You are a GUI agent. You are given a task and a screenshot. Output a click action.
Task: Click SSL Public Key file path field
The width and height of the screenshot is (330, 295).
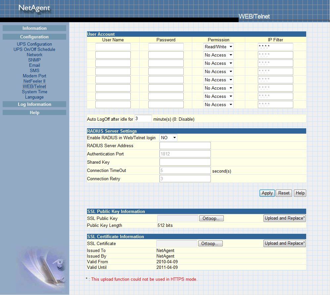[x=178, y=219]
